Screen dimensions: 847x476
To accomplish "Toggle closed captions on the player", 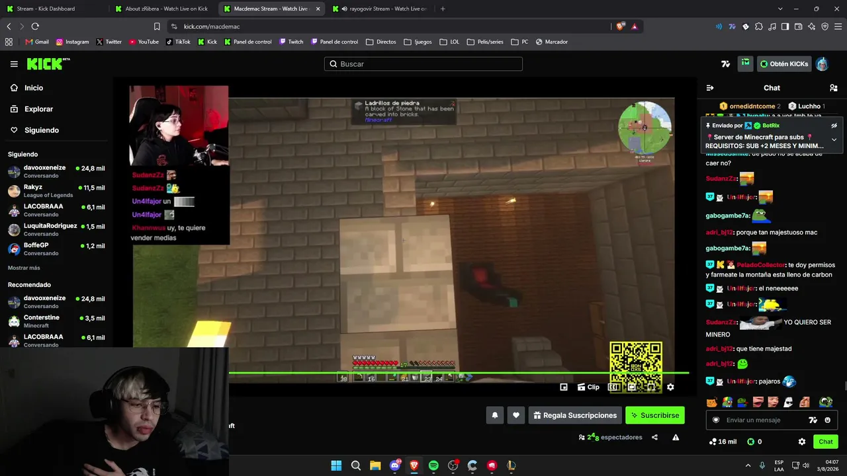I will pyautogui.click(x=613, y=387).
